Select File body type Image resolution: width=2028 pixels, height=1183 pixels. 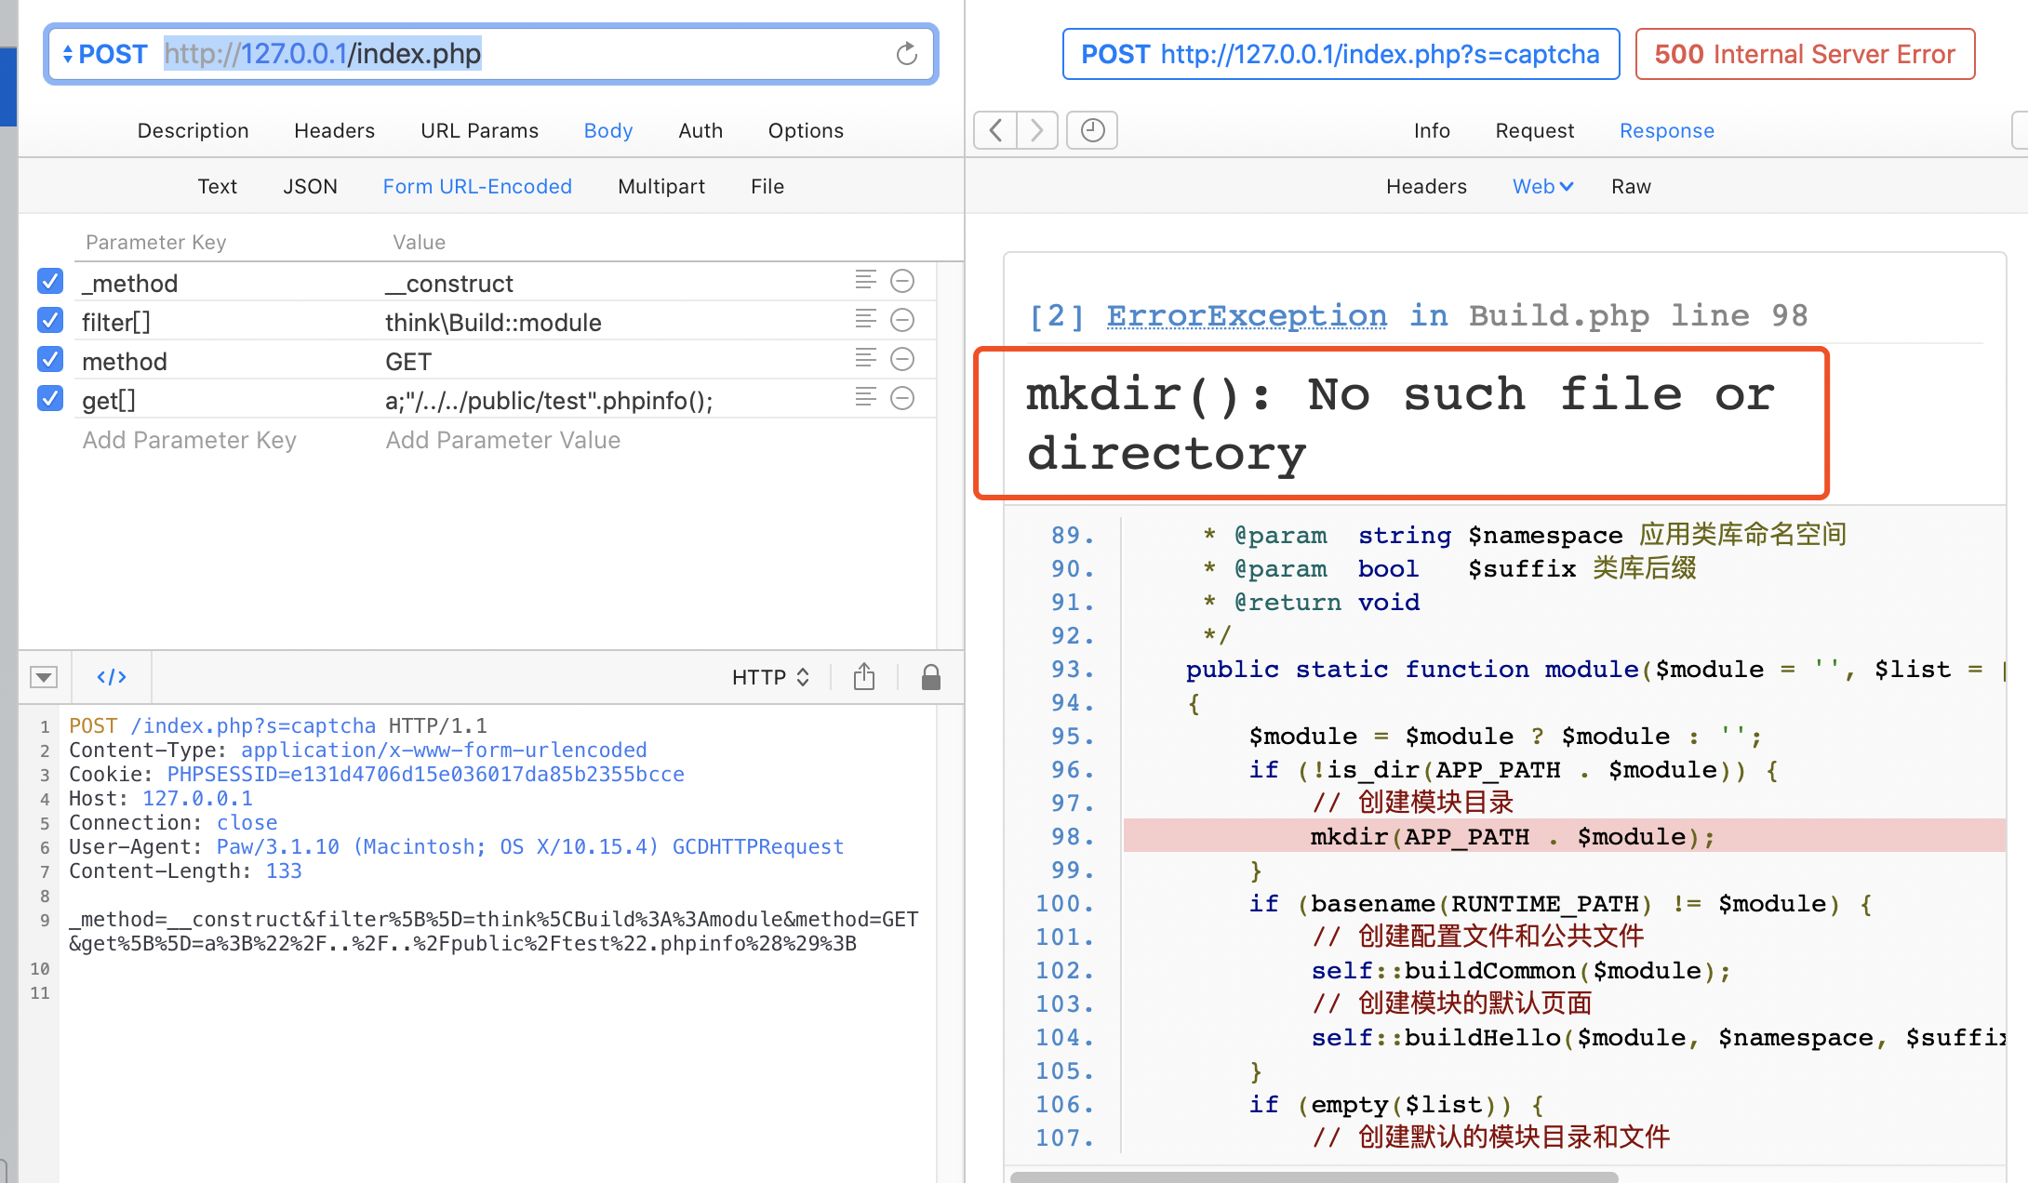767,186
